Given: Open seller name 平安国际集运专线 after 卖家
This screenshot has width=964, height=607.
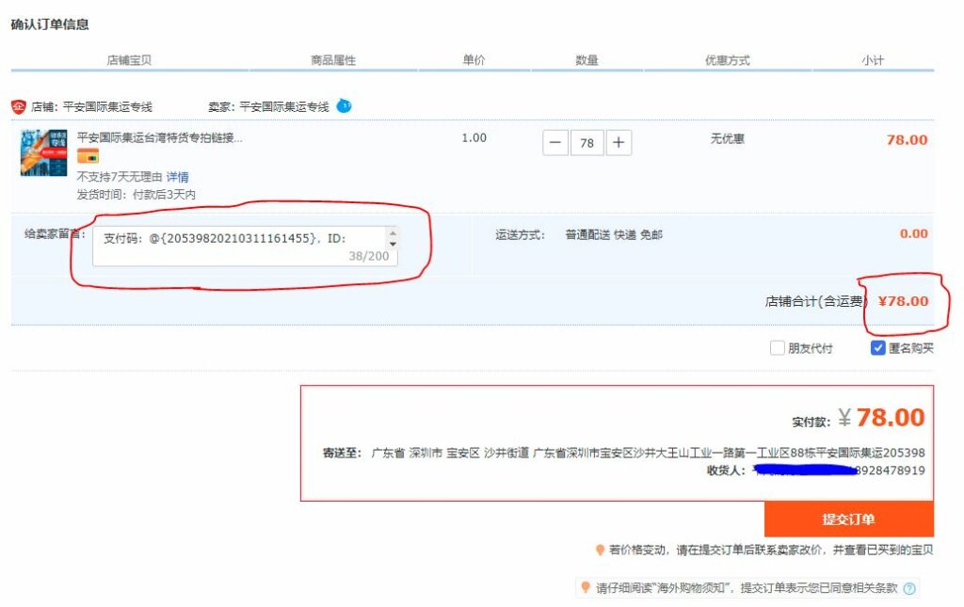Looking at the screenshot, I should [284, 107].
